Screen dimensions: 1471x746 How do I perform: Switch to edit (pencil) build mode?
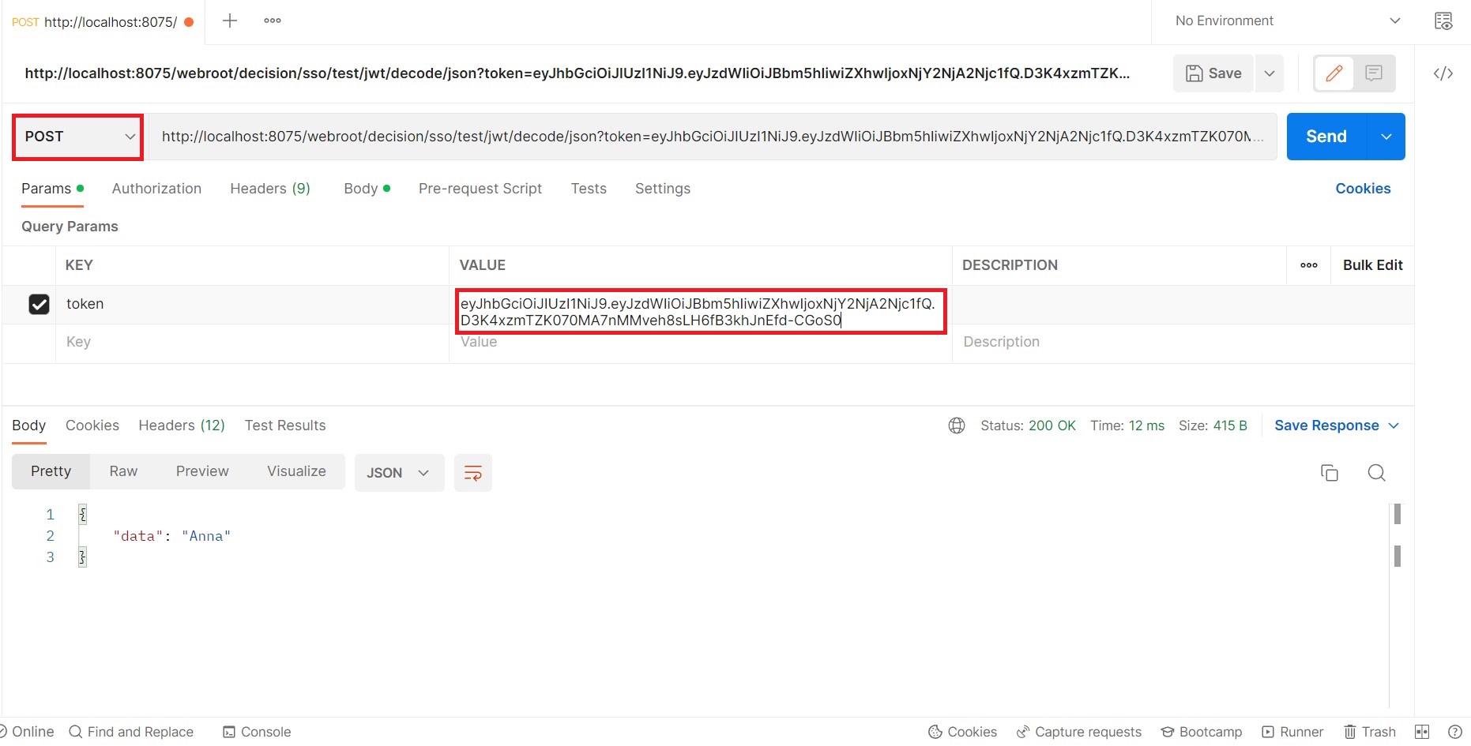pyautogui.click(x=1334, y=73)
